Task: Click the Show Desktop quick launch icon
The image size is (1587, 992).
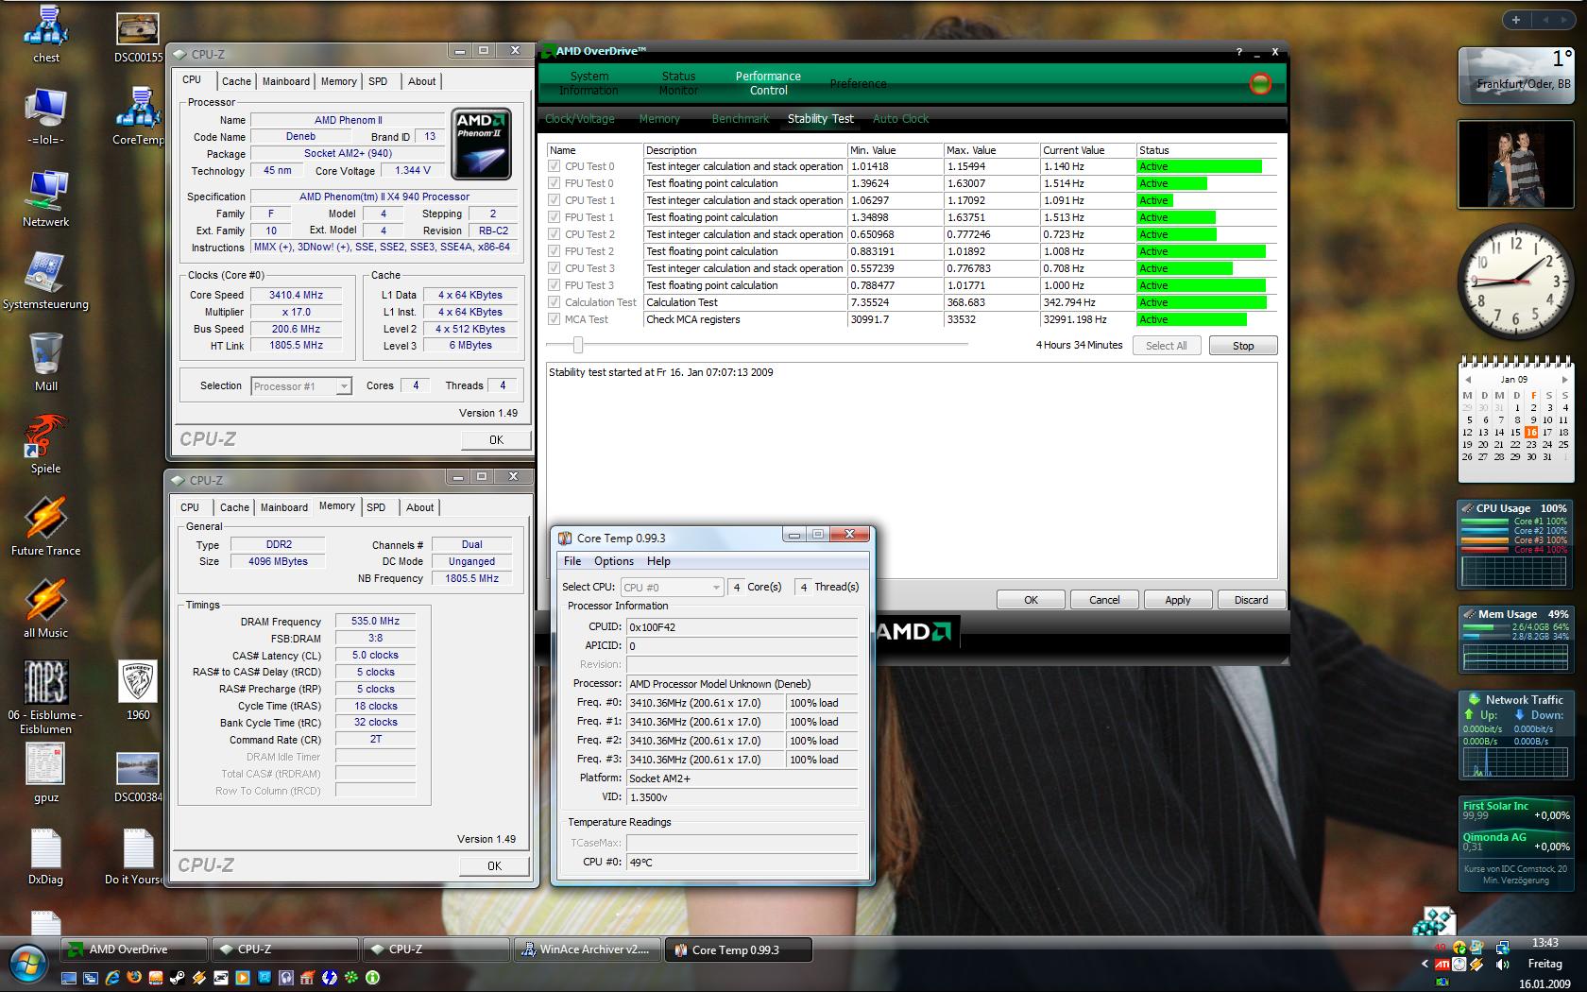Action: pyautogui.click(x=71, y=978)
